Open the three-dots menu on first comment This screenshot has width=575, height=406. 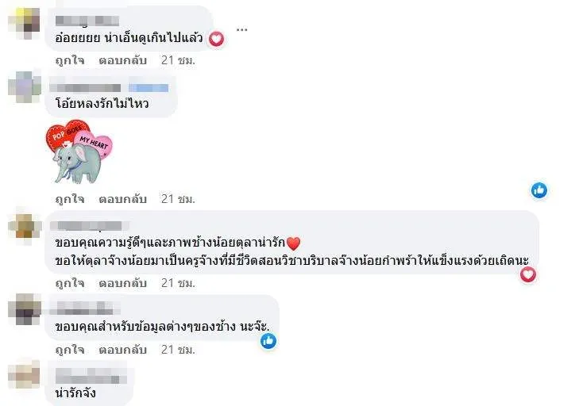coord(241,29)
